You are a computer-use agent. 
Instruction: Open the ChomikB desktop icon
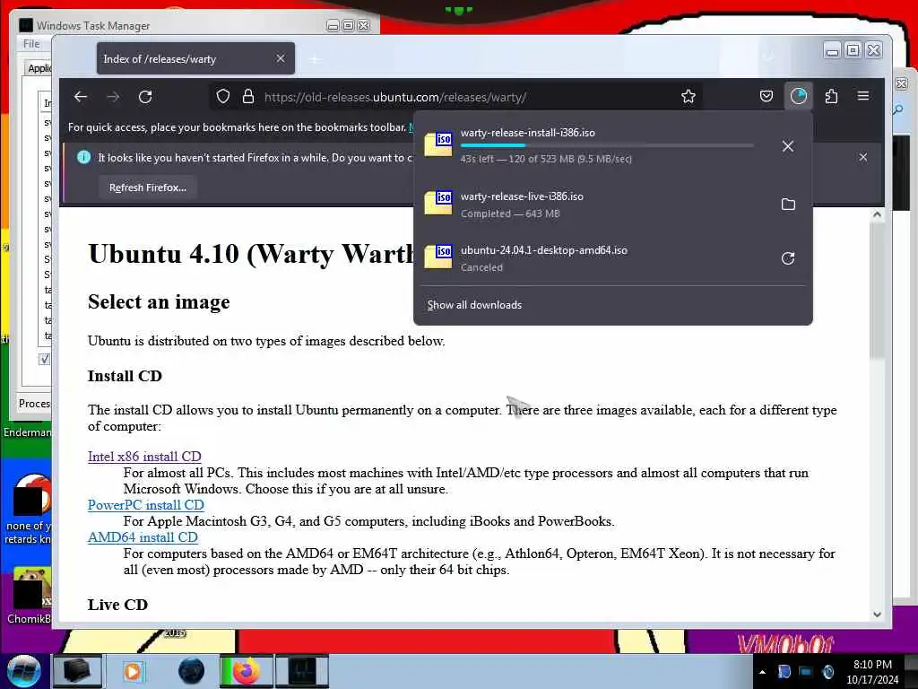tap(30, 595)
